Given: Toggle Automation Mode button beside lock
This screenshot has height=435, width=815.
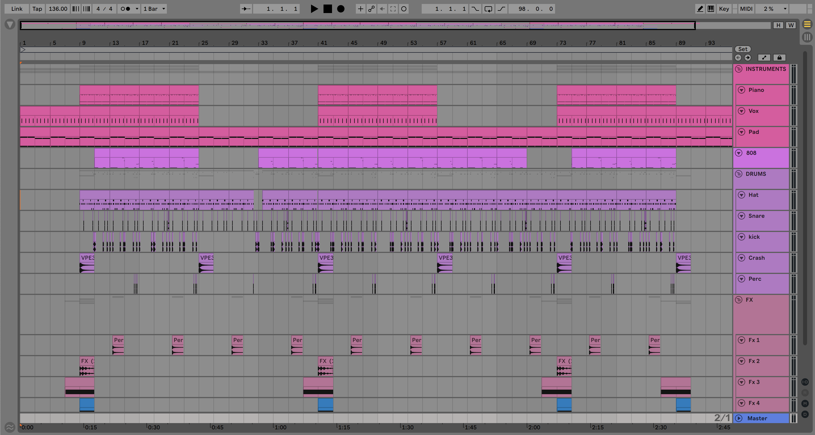Looking at the screenshot, I should click(x=764, y=58).
